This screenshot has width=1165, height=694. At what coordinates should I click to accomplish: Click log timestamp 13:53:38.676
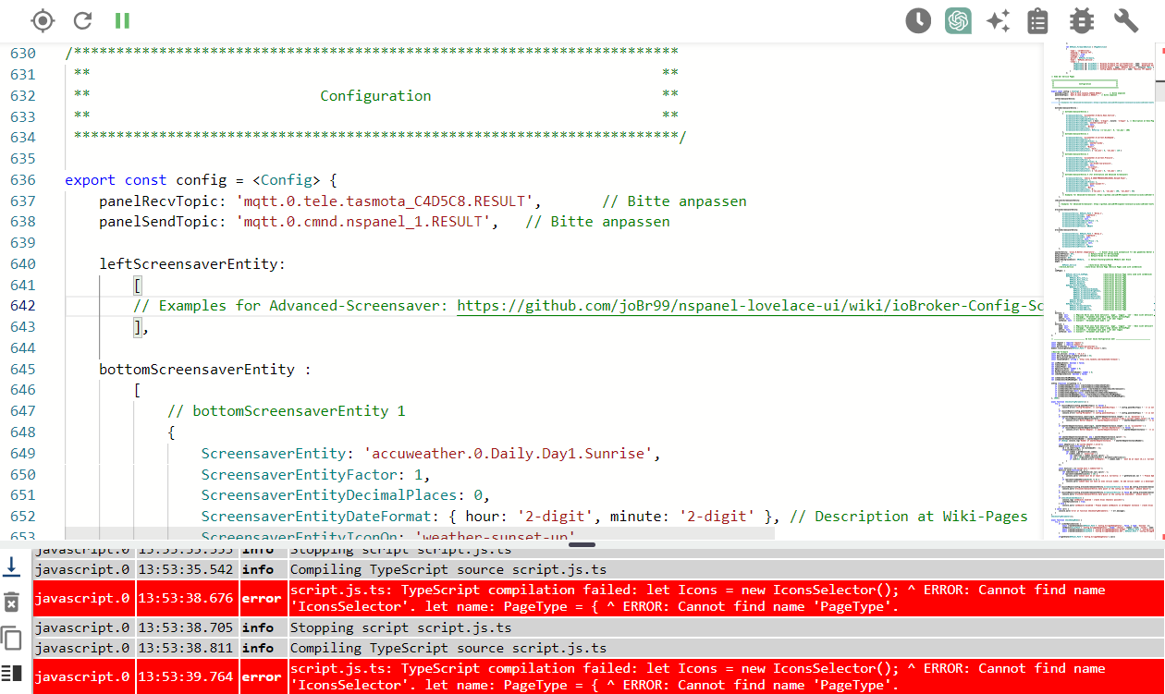[188, 598]
